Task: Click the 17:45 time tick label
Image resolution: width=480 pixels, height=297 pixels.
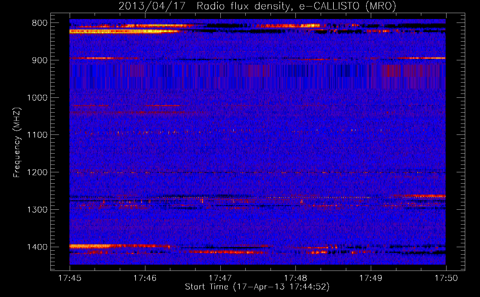Action: pos(70,278)
